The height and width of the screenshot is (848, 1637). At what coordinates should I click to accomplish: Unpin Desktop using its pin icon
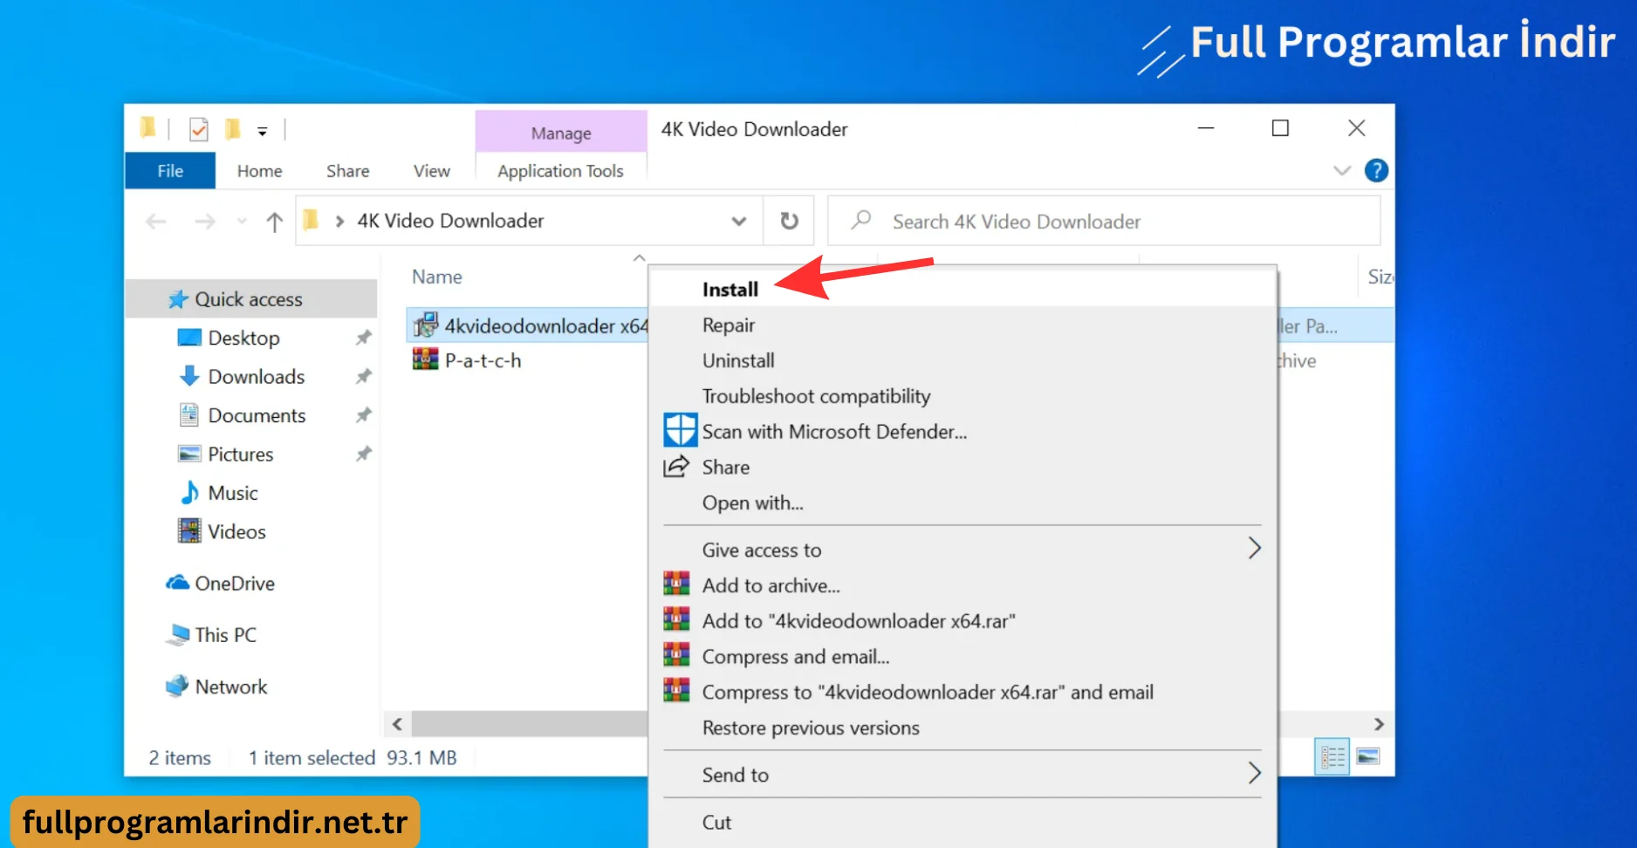click(364, 338)
